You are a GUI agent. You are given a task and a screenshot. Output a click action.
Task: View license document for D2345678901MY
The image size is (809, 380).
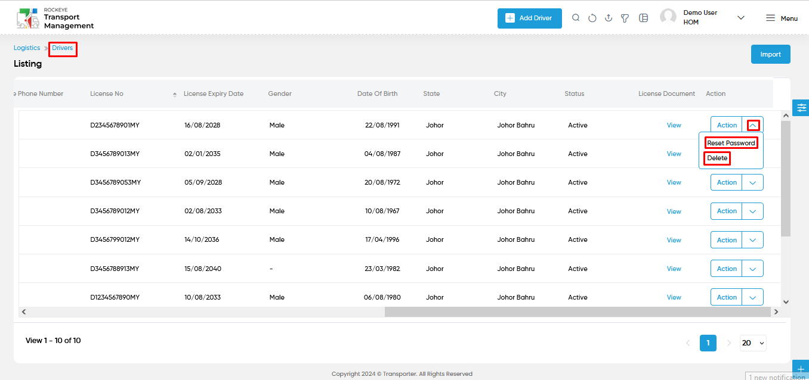(674, 125)
